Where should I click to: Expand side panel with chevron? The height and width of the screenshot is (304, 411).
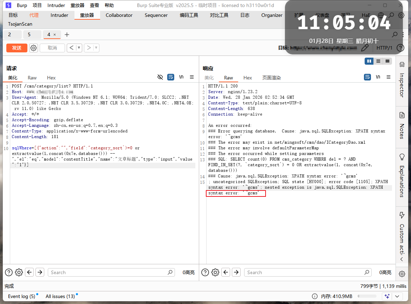click(402, 259)
